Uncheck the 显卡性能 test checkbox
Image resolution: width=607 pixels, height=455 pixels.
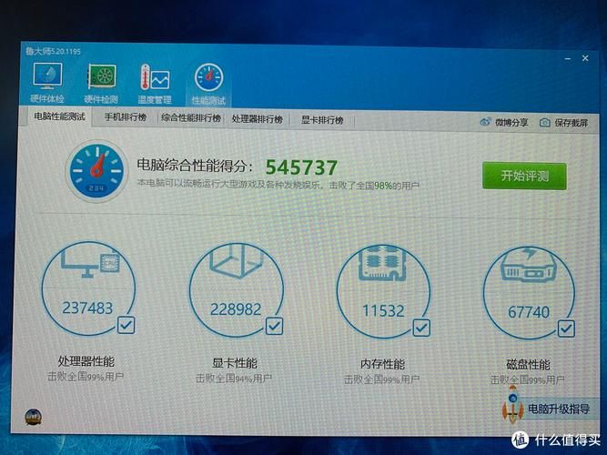[x=274, y=326]
